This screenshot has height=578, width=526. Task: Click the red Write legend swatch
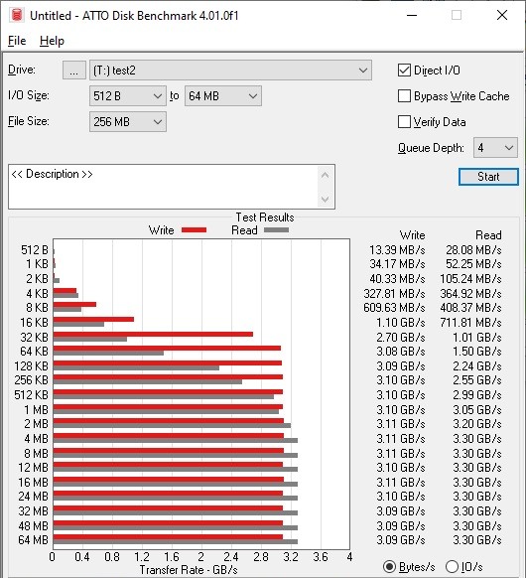click(x=195, y=230)
